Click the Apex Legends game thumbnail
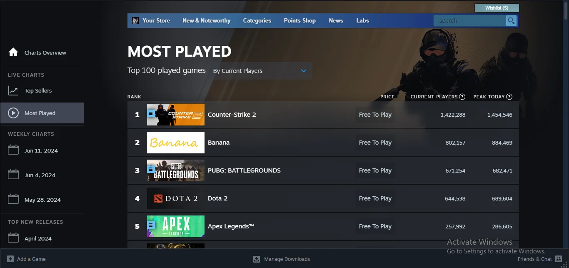The image size is (569, 268). (175, 226)
